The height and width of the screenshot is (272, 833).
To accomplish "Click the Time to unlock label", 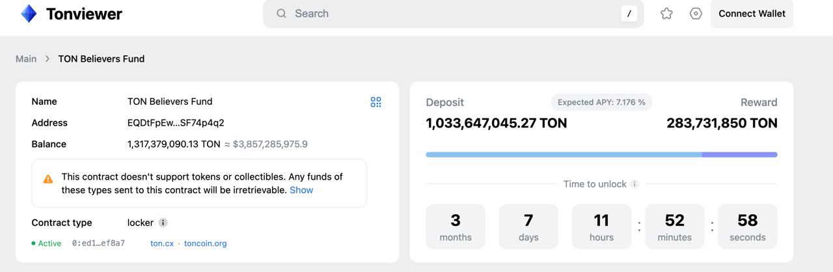I will point(595,184).
